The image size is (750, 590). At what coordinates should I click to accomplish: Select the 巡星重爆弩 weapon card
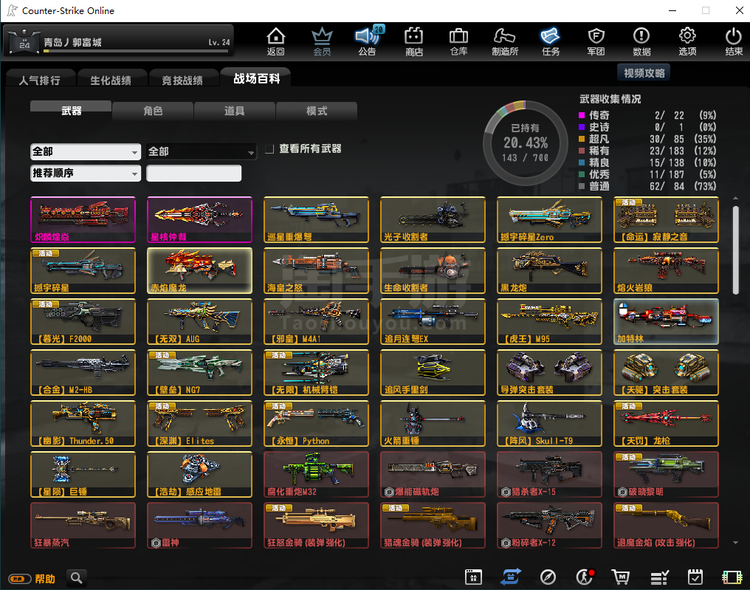click(x=316, y=219)
